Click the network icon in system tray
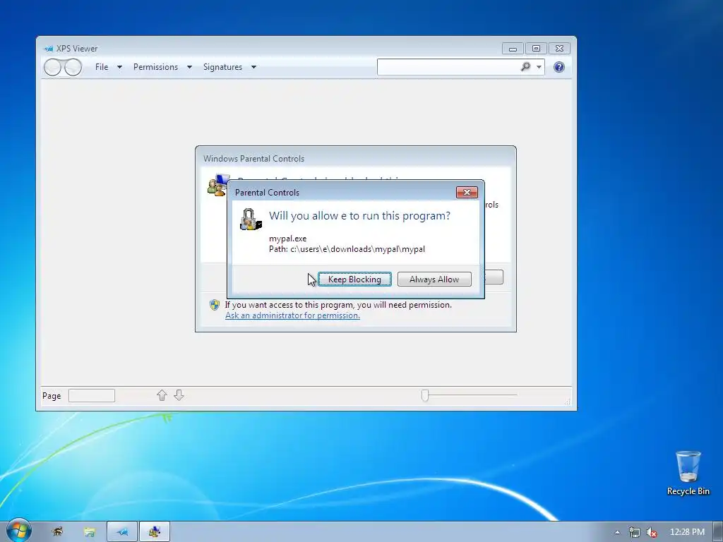 pyautogui.click(x=635, y=532)
